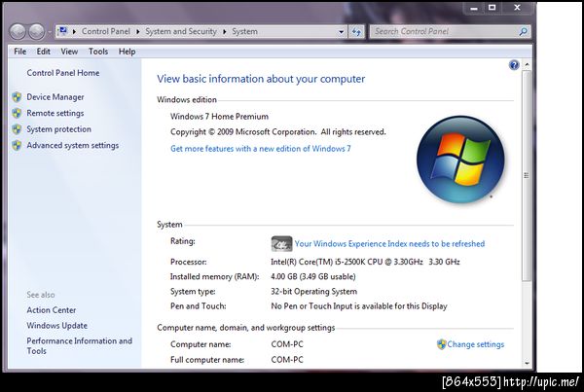Go to Control Panel Home
The height and width of the screenshot is (392, 584).
click(x=63, y=73)
